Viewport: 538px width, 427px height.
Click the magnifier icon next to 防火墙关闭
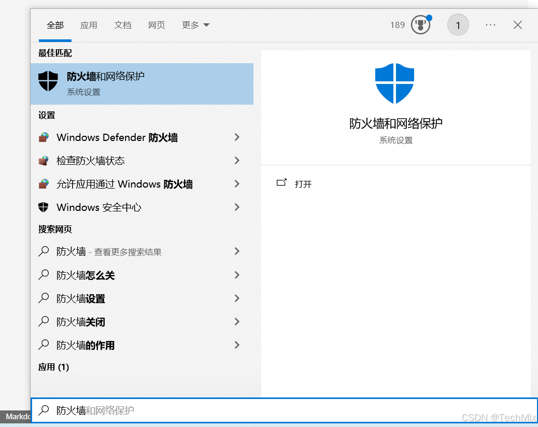44,321
